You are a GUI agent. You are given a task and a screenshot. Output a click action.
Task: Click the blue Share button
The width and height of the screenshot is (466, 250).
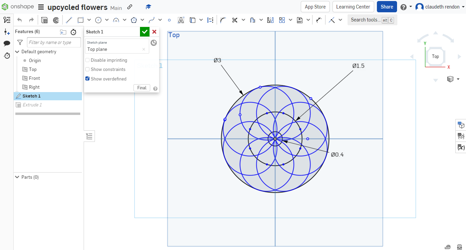coord(386,6)
